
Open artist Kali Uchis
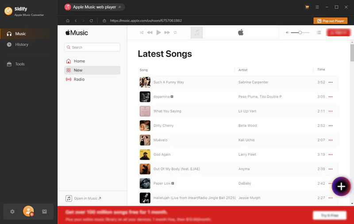click(246, 140)
